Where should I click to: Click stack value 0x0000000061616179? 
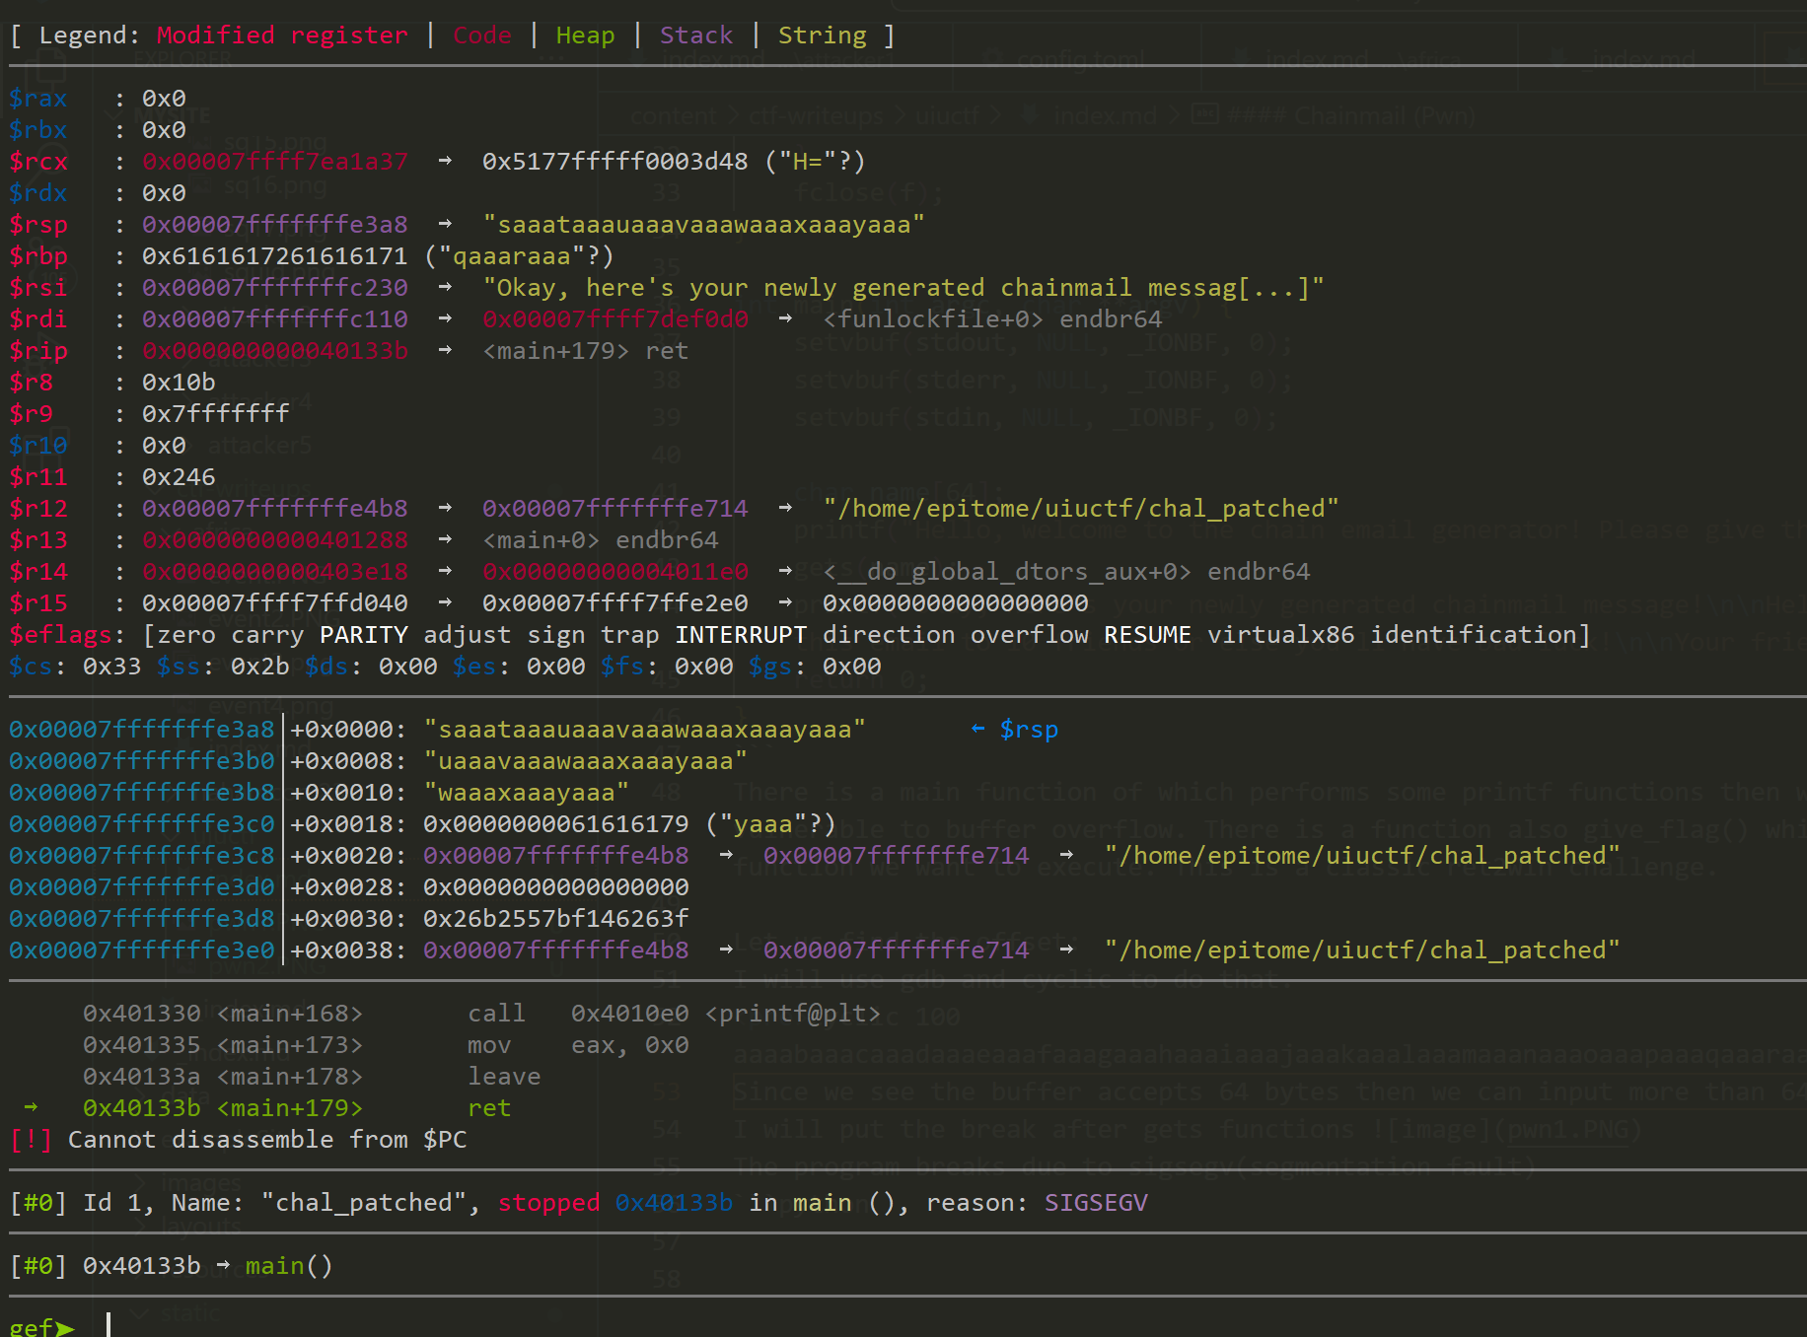(x=556, y=824)
